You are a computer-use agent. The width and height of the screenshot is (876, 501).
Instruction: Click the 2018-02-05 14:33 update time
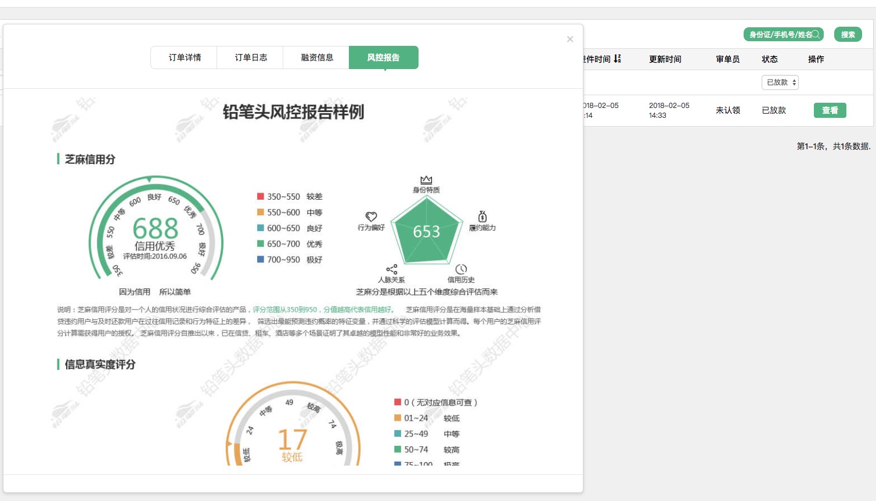pyautogui.click(x=669, y=110)
